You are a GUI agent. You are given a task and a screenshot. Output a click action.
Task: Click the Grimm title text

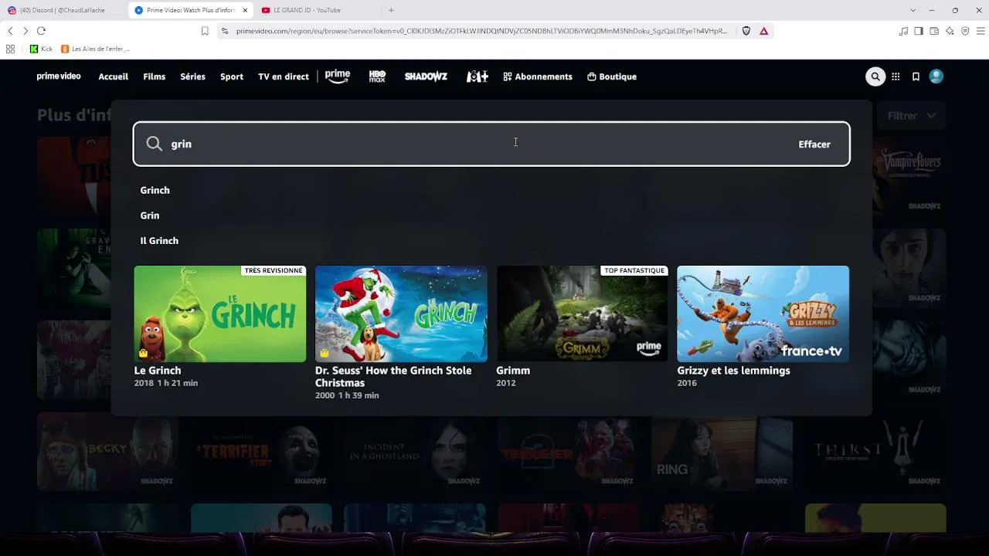click(x=513, y=371)
